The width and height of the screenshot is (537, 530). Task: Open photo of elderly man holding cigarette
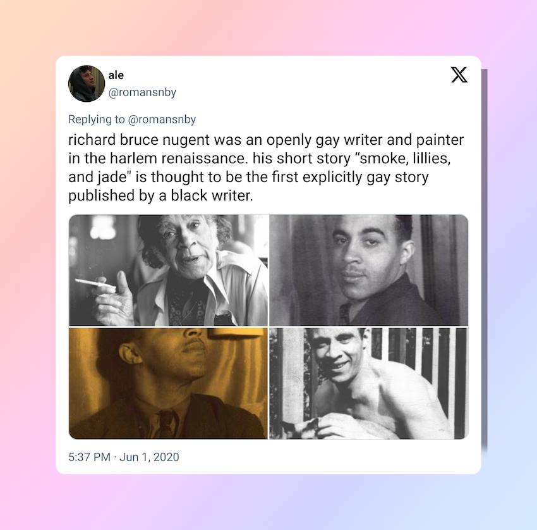click(x=169, y=270)
